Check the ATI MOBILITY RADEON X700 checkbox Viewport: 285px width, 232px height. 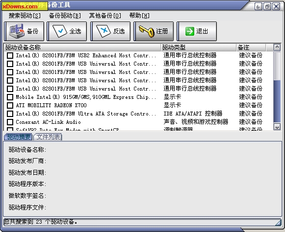tap(10, 105)
